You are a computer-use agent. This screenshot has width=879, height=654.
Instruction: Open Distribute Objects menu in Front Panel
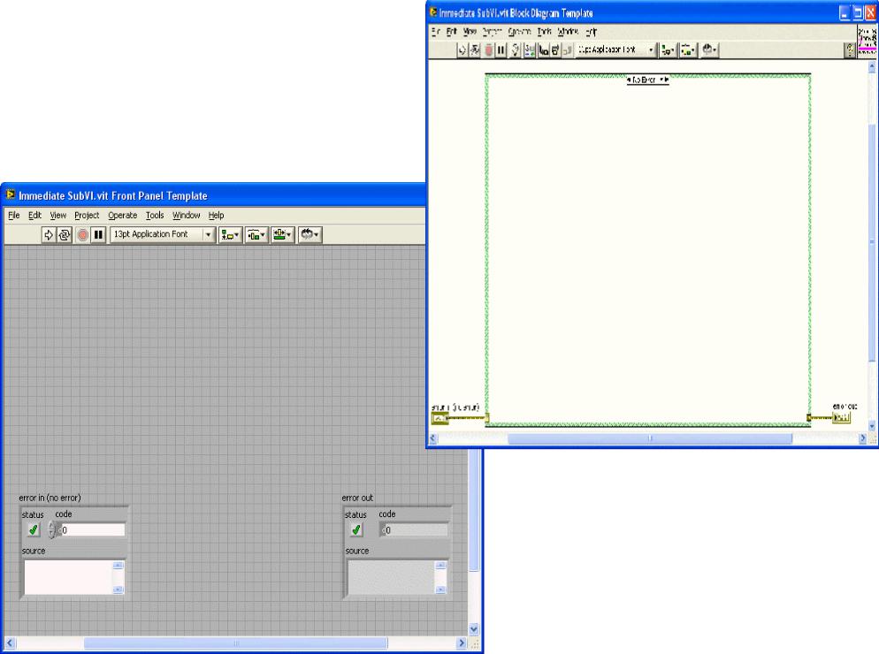tap(256, 235)
